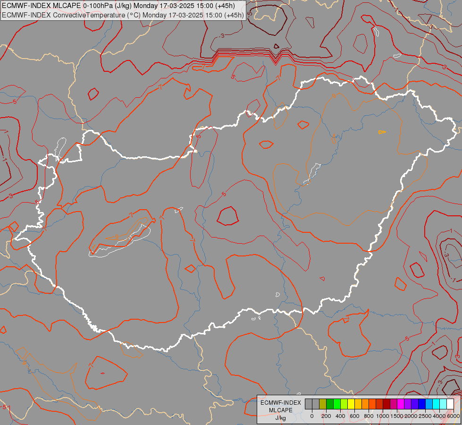Select the amber swatch above 600
The width and height of the screenshot is (462, 425).
coord(358,404)
